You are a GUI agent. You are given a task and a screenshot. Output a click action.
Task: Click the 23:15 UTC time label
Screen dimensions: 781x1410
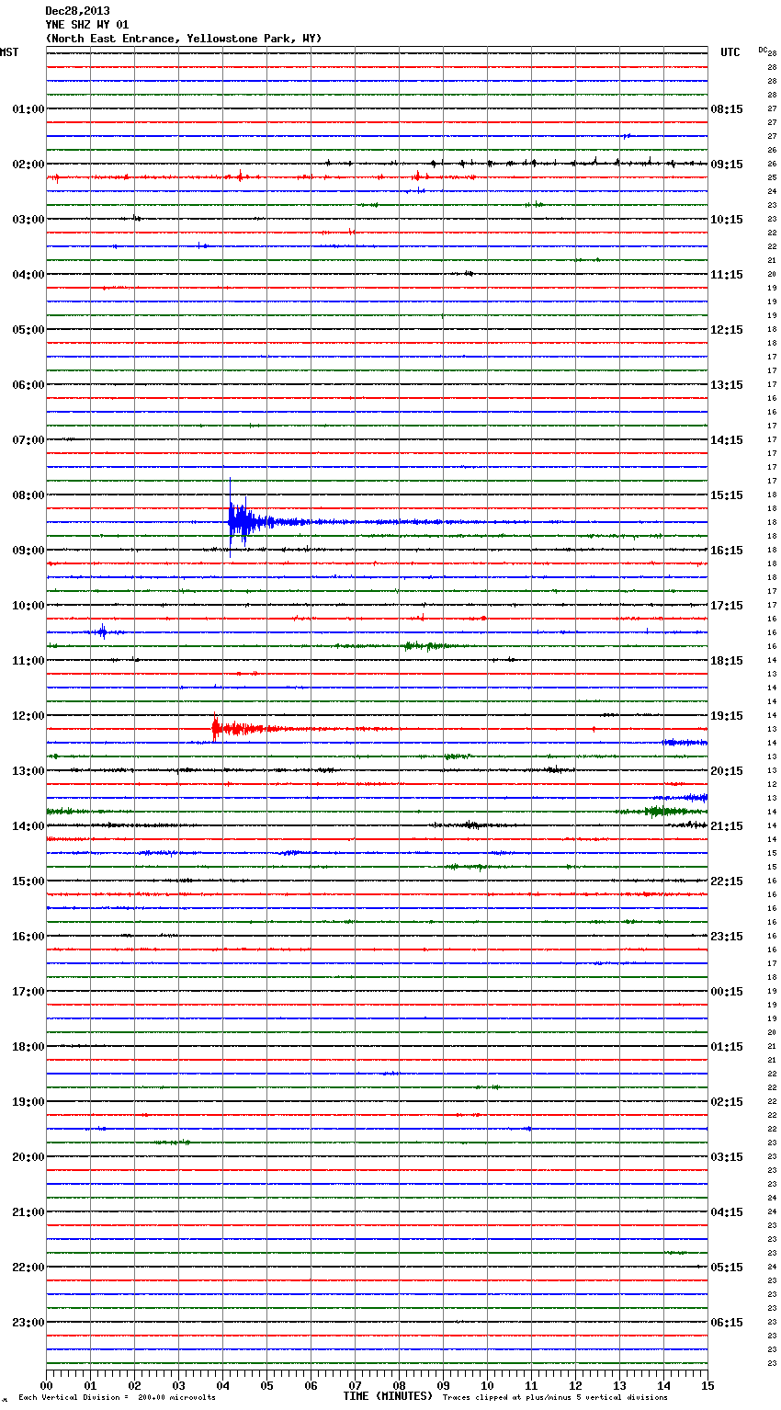pos(727,937)
